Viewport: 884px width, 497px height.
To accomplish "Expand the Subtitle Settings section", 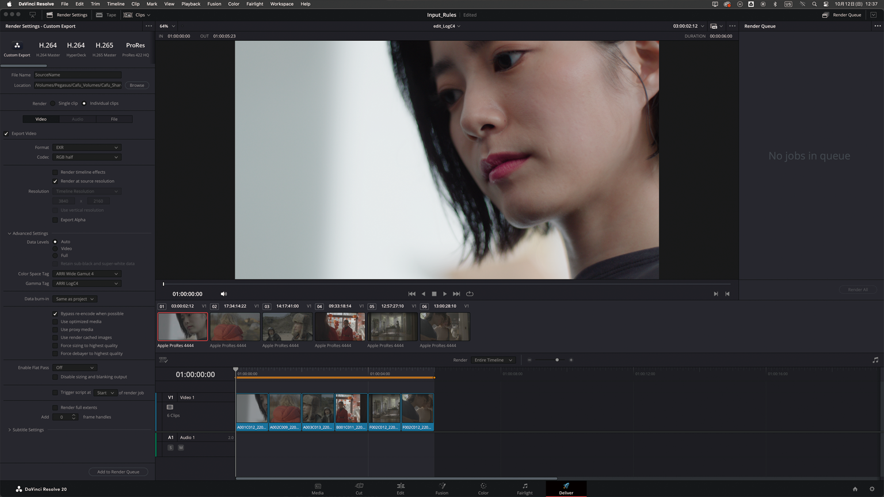I will click(10, 430).
